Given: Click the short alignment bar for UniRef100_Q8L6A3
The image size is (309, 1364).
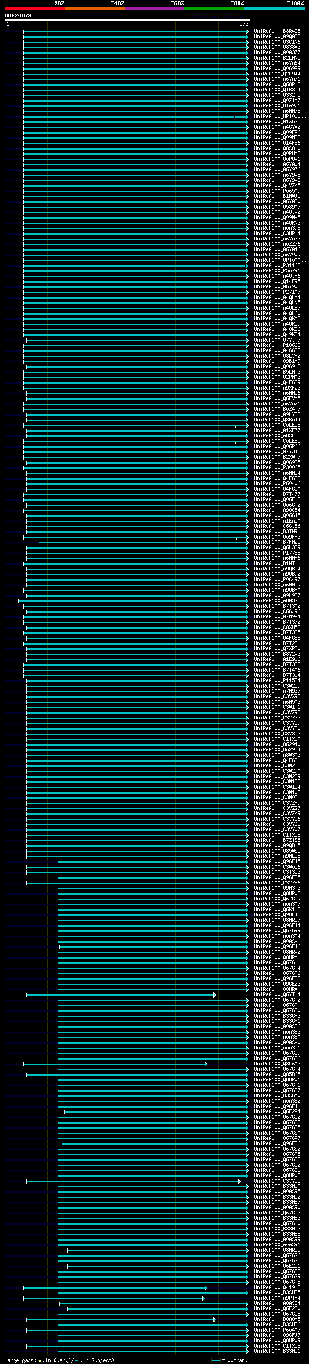Looking at the screenshot, I should [x=115, y=1064].
